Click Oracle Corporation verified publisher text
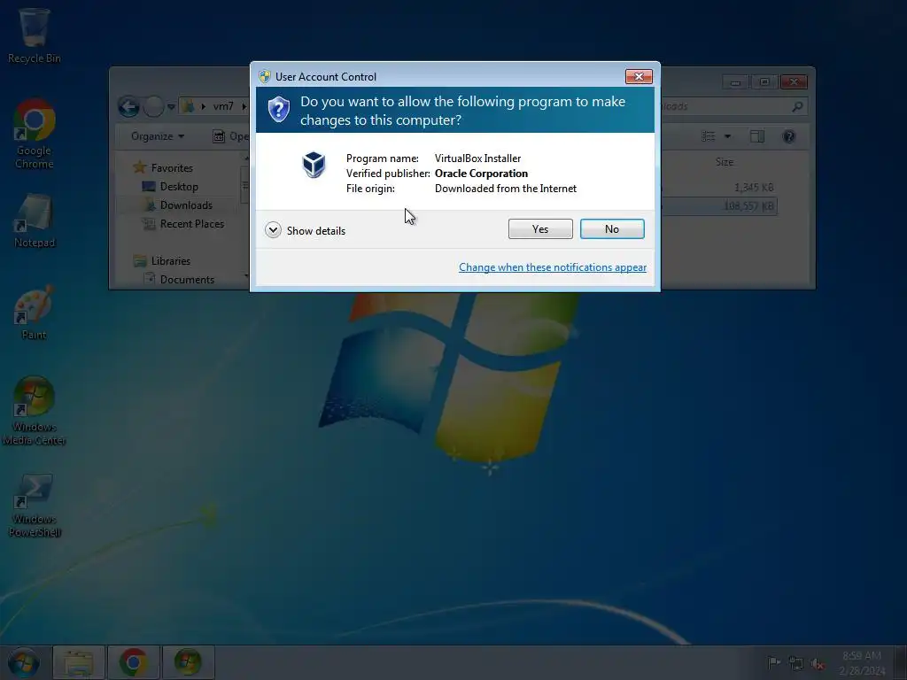The height and width of the screenshot is (680, 907). click(481, 174)
